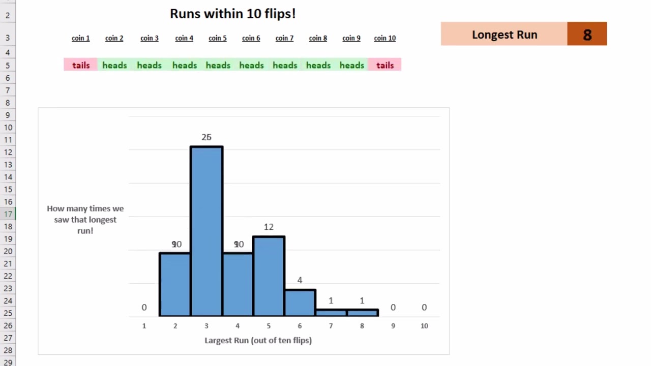This screenshot has width=651, height=366.
Task: Click the Runs within 10 flips title
Action: [x=232, y=14]
